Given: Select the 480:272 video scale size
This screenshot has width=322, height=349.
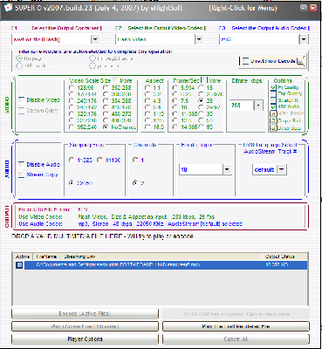Looking at the screenshot, I should (x=106, y=113).
